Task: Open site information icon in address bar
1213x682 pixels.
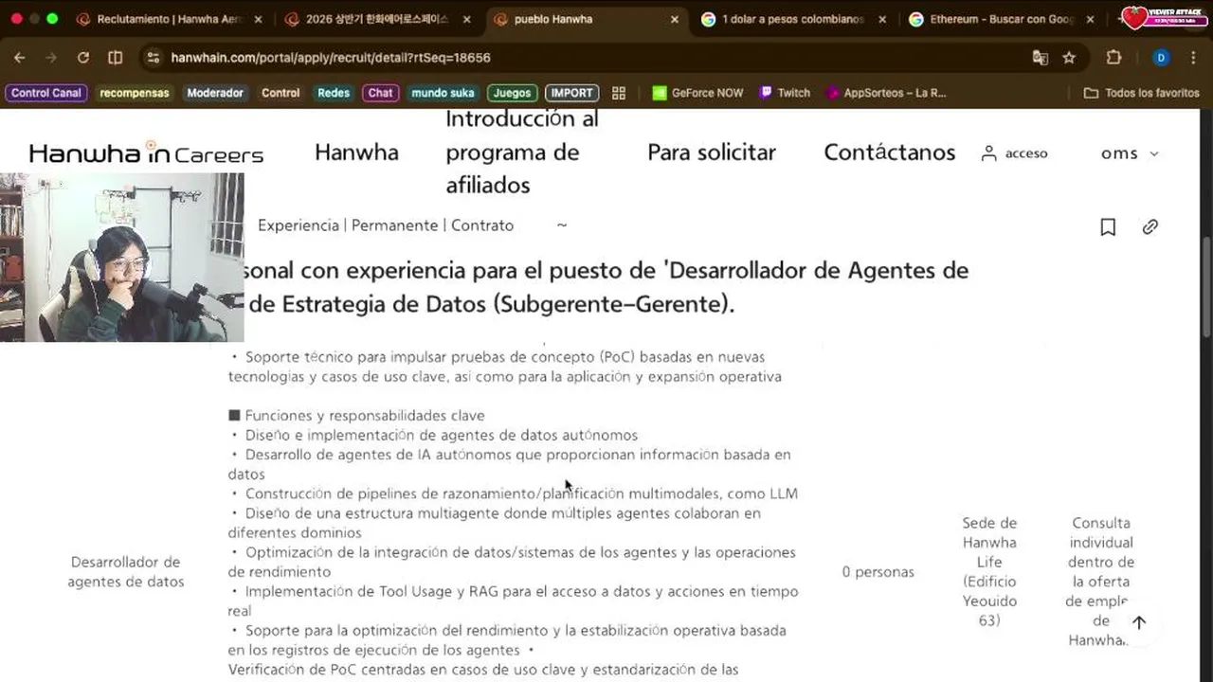Action: pyautogui.click(x=154, y=57)
